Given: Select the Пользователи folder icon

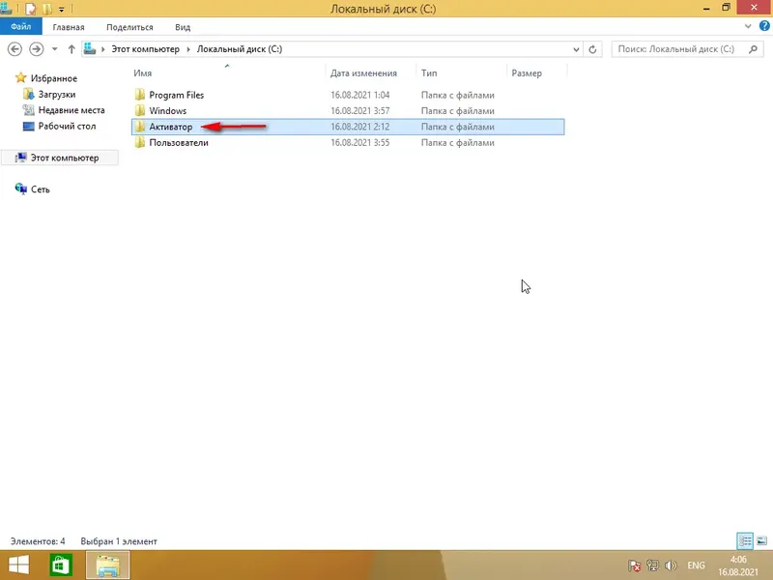Looking at the screenshot, I should pyautogui.click(x=140, y=142).
